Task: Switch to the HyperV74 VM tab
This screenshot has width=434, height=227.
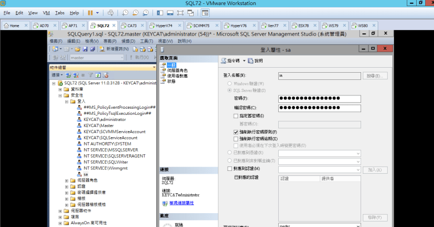Action: [x=161, y=26]
